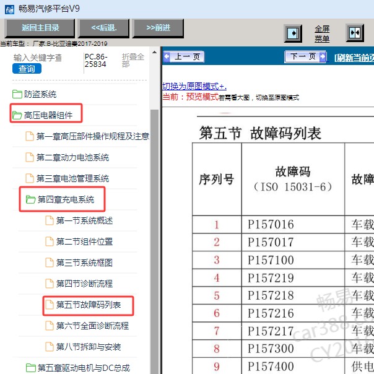This screenshot has width=374, height=374.
Task: Click the sidebar vertical scrollbar thumb
Action: (x=155, y=241)
